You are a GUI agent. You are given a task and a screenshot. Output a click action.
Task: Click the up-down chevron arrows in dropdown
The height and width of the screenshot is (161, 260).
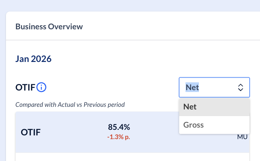tap(241, 88)
